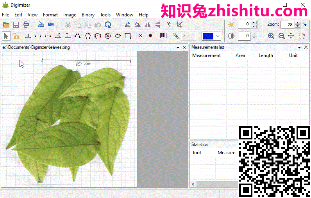Select the arbitrary rotation angle tool
Screen dimensions: 311x198
tap(169, 25)
